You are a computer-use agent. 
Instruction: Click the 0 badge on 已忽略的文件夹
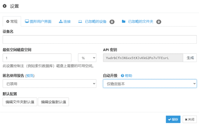(x=159, y=22)
